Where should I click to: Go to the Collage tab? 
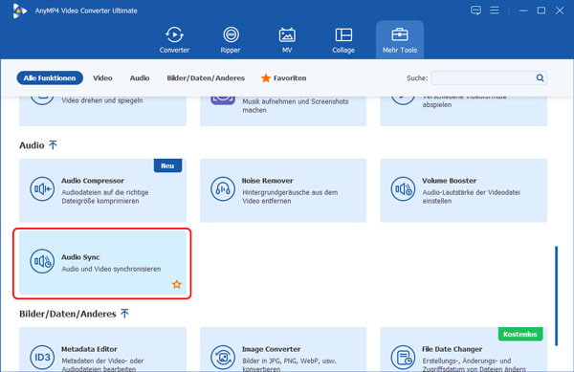click(343, 40)
